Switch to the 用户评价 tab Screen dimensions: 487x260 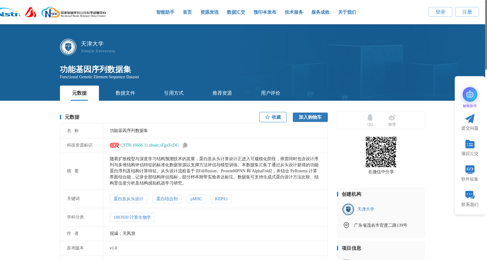(271, 93)
